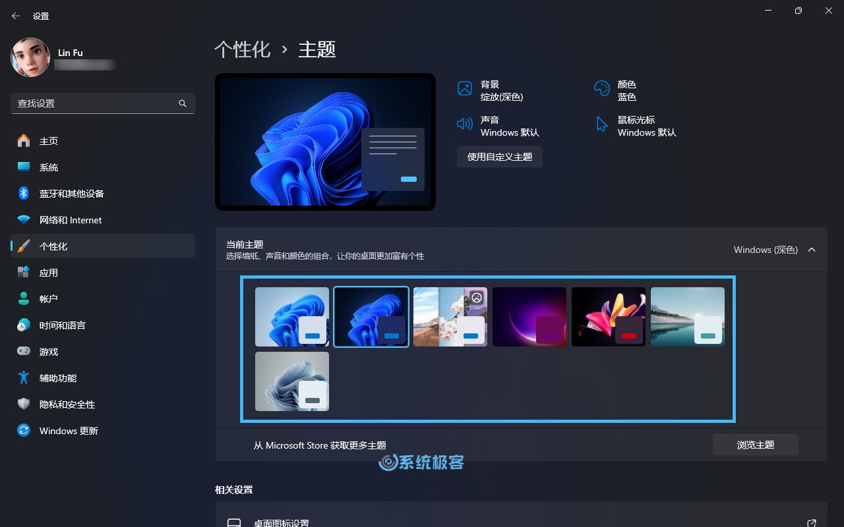Viewport: 844px width, 527px height.
Task: Click 隐私和安全性 in the sidebar
Action: [x=103, y=404]
